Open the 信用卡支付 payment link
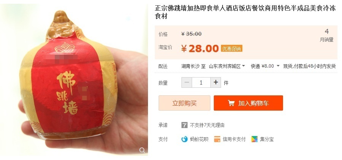Viewport: 342px width, 160px height. click(x=234, y=139)
